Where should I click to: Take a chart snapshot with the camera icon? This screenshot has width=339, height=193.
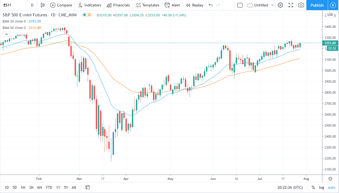(301, 5)
